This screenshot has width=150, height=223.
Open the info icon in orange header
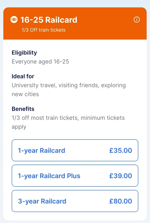[x=137, y=19]
